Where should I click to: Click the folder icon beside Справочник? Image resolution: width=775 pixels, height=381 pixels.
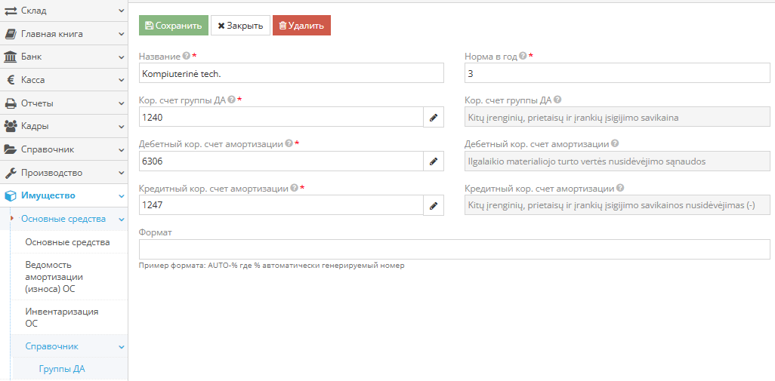click(11, 149)
